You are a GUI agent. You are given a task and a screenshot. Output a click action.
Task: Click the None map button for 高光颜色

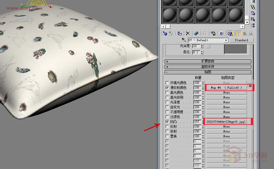tap(227, 92)
